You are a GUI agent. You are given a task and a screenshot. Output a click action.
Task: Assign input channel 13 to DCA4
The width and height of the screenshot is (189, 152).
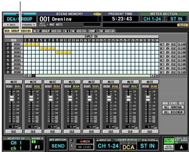73,56
